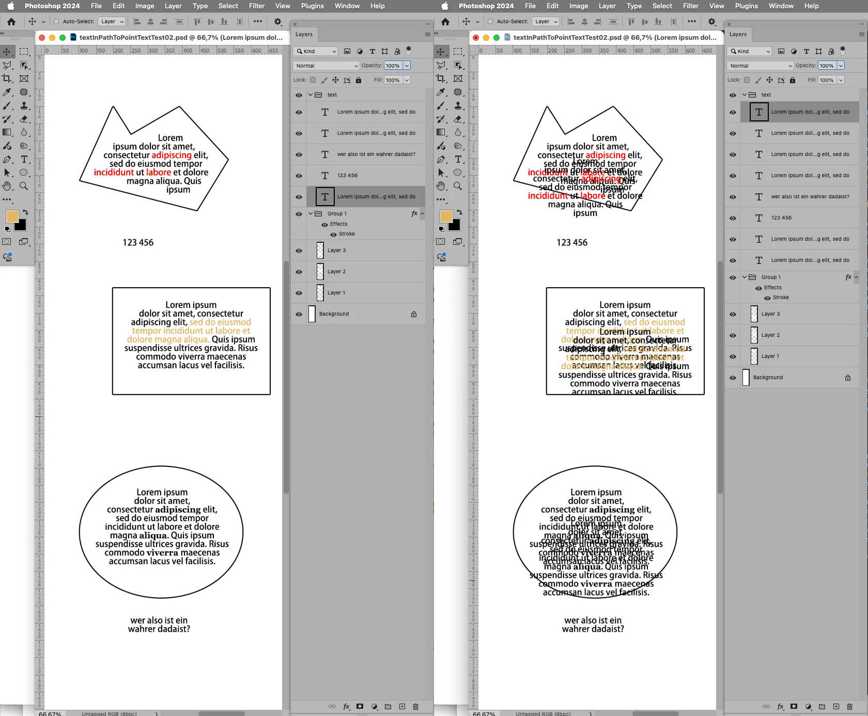The height and width of the screenshot is (716, 868).
Task: Hide 'wer also ist ein' layer in right panel
Action: click(x=733, y=197)
